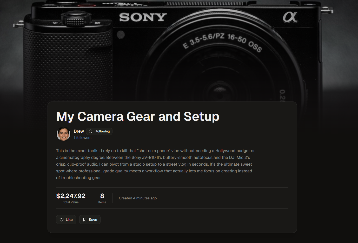Click Drew's profile avatar
The height and width of the screenshot is (243, 358).
63,134
